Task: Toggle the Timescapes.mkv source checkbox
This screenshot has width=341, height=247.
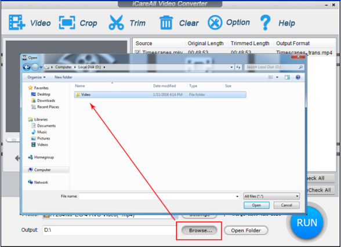Action: (137, 52)
